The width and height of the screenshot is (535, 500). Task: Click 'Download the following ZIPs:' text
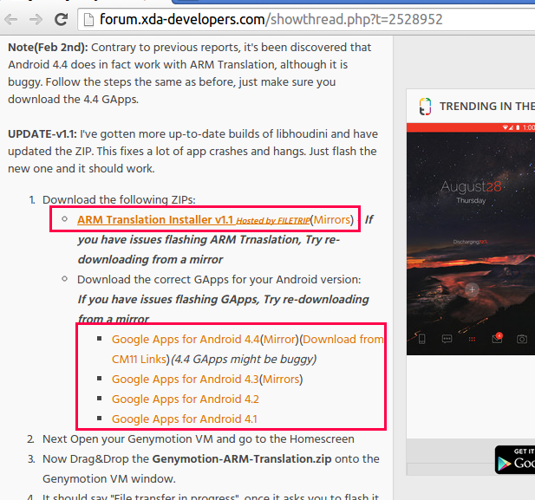pyautogui.click(x=119, y=200)
